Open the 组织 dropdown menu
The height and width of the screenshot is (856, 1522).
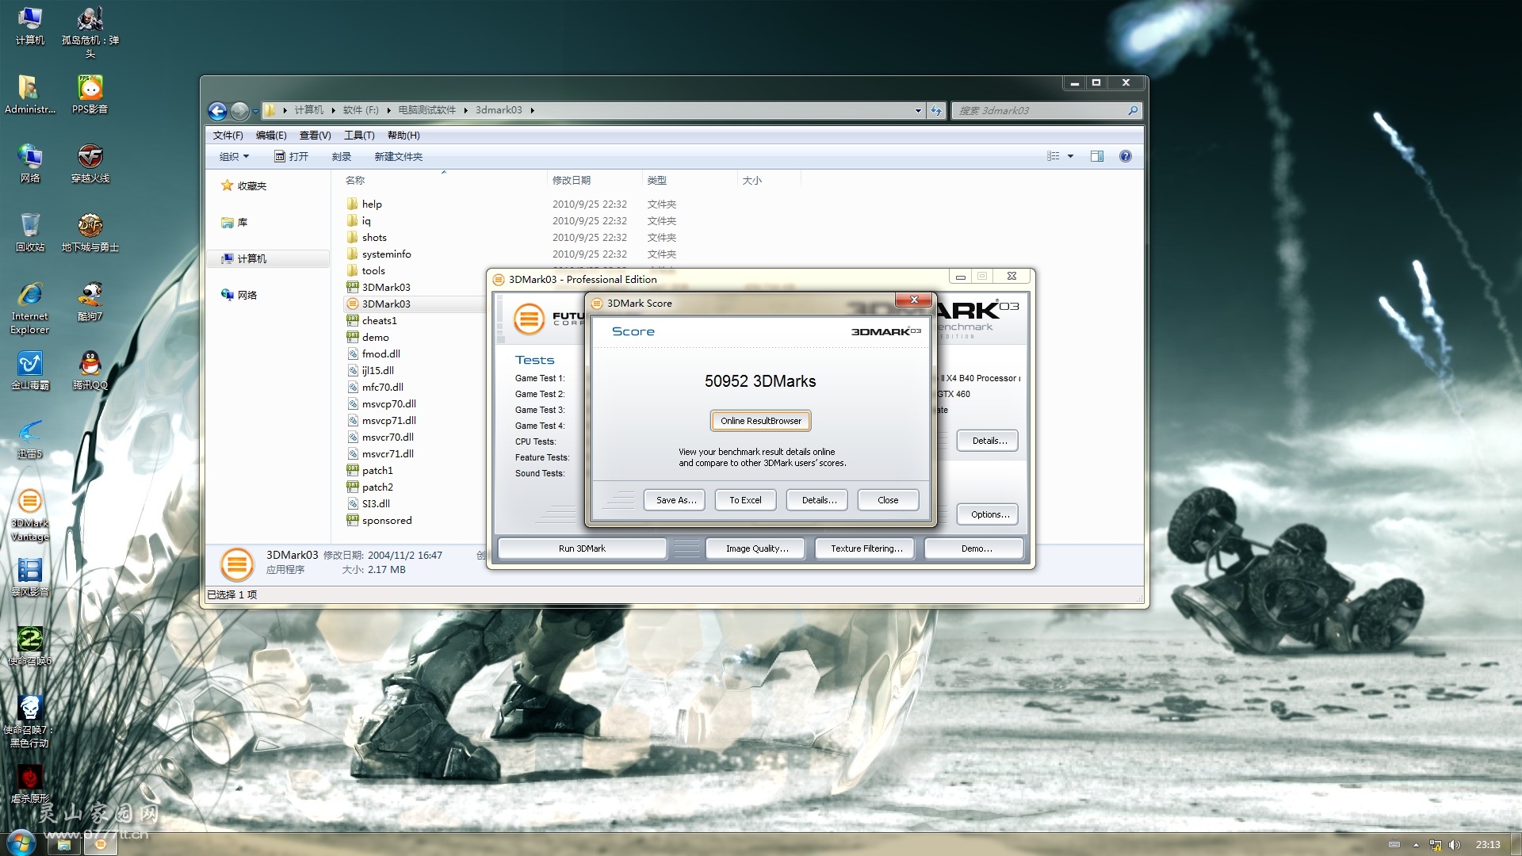tap(234, 156)
